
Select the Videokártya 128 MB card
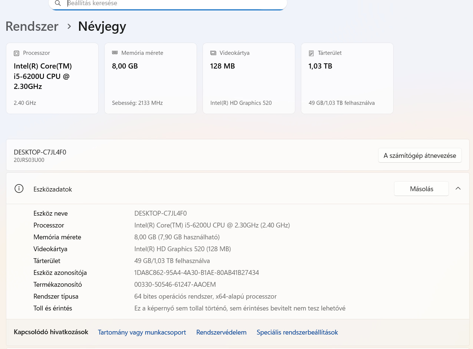249,78
